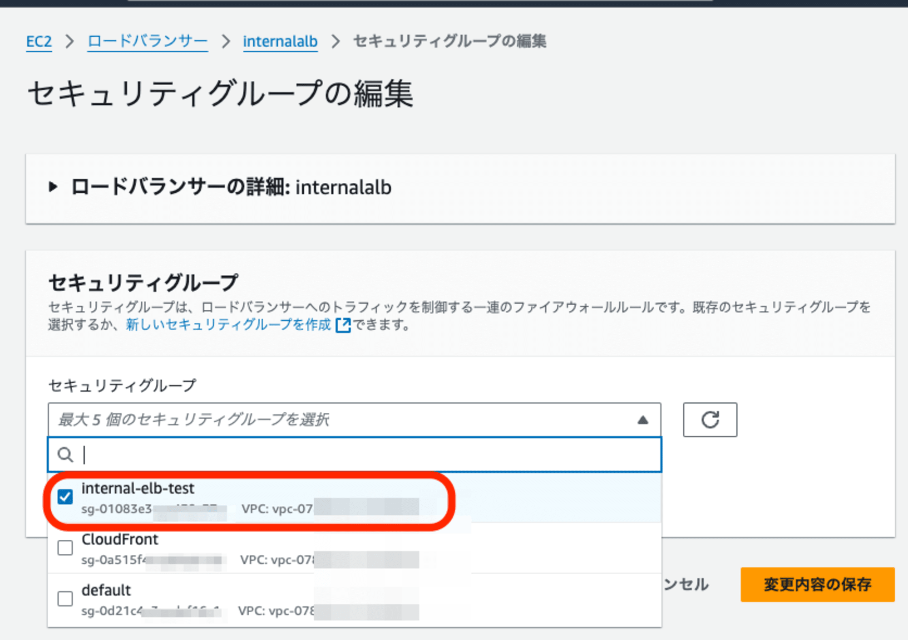Screen dimensions: 908x640
Task: Select the internal-elb-test option name
Action: pos(138,489)
